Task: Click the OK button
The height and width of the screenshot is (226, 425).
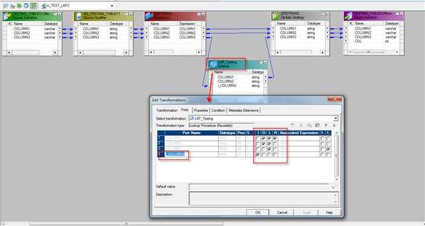Action: click(258, 213)
